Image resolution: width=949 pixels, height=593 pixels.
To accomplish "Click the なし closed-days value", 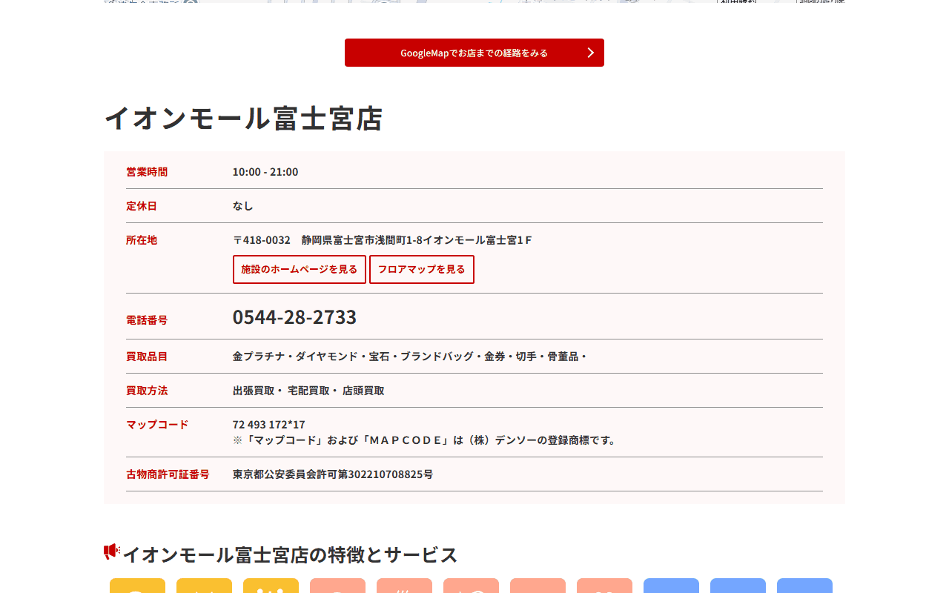I will [243, 206].
